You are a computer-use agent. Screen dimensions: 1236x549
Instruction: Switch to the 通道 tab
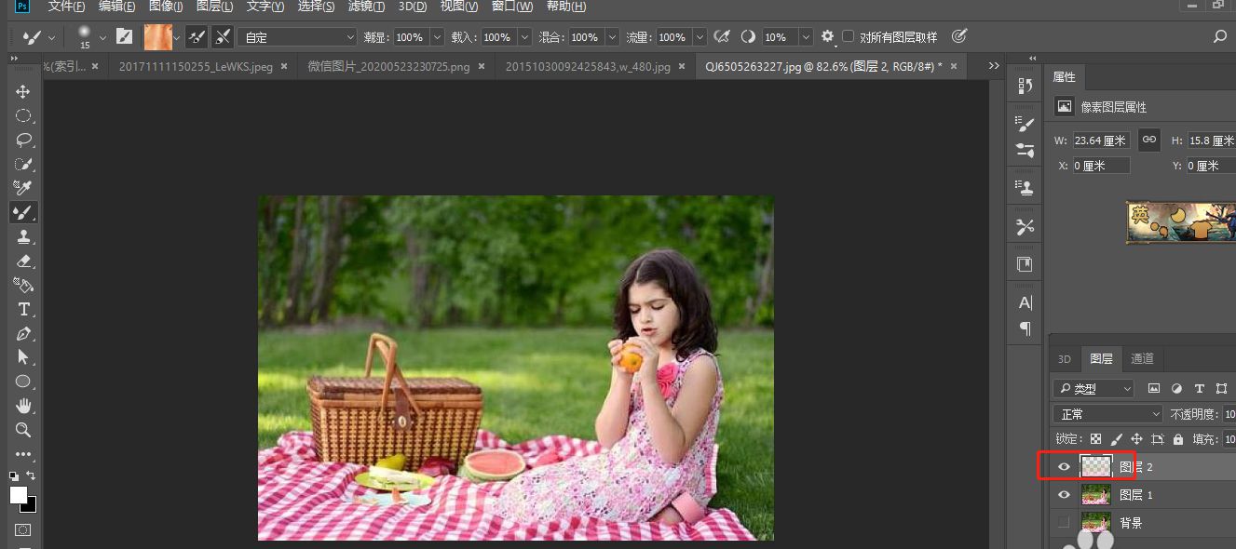point(1142,358)
